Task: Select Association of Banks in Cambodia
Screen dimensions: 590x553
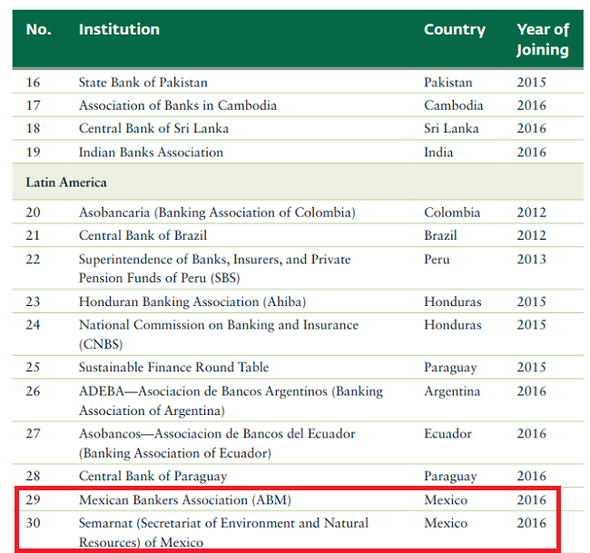Action: point(177,105)
